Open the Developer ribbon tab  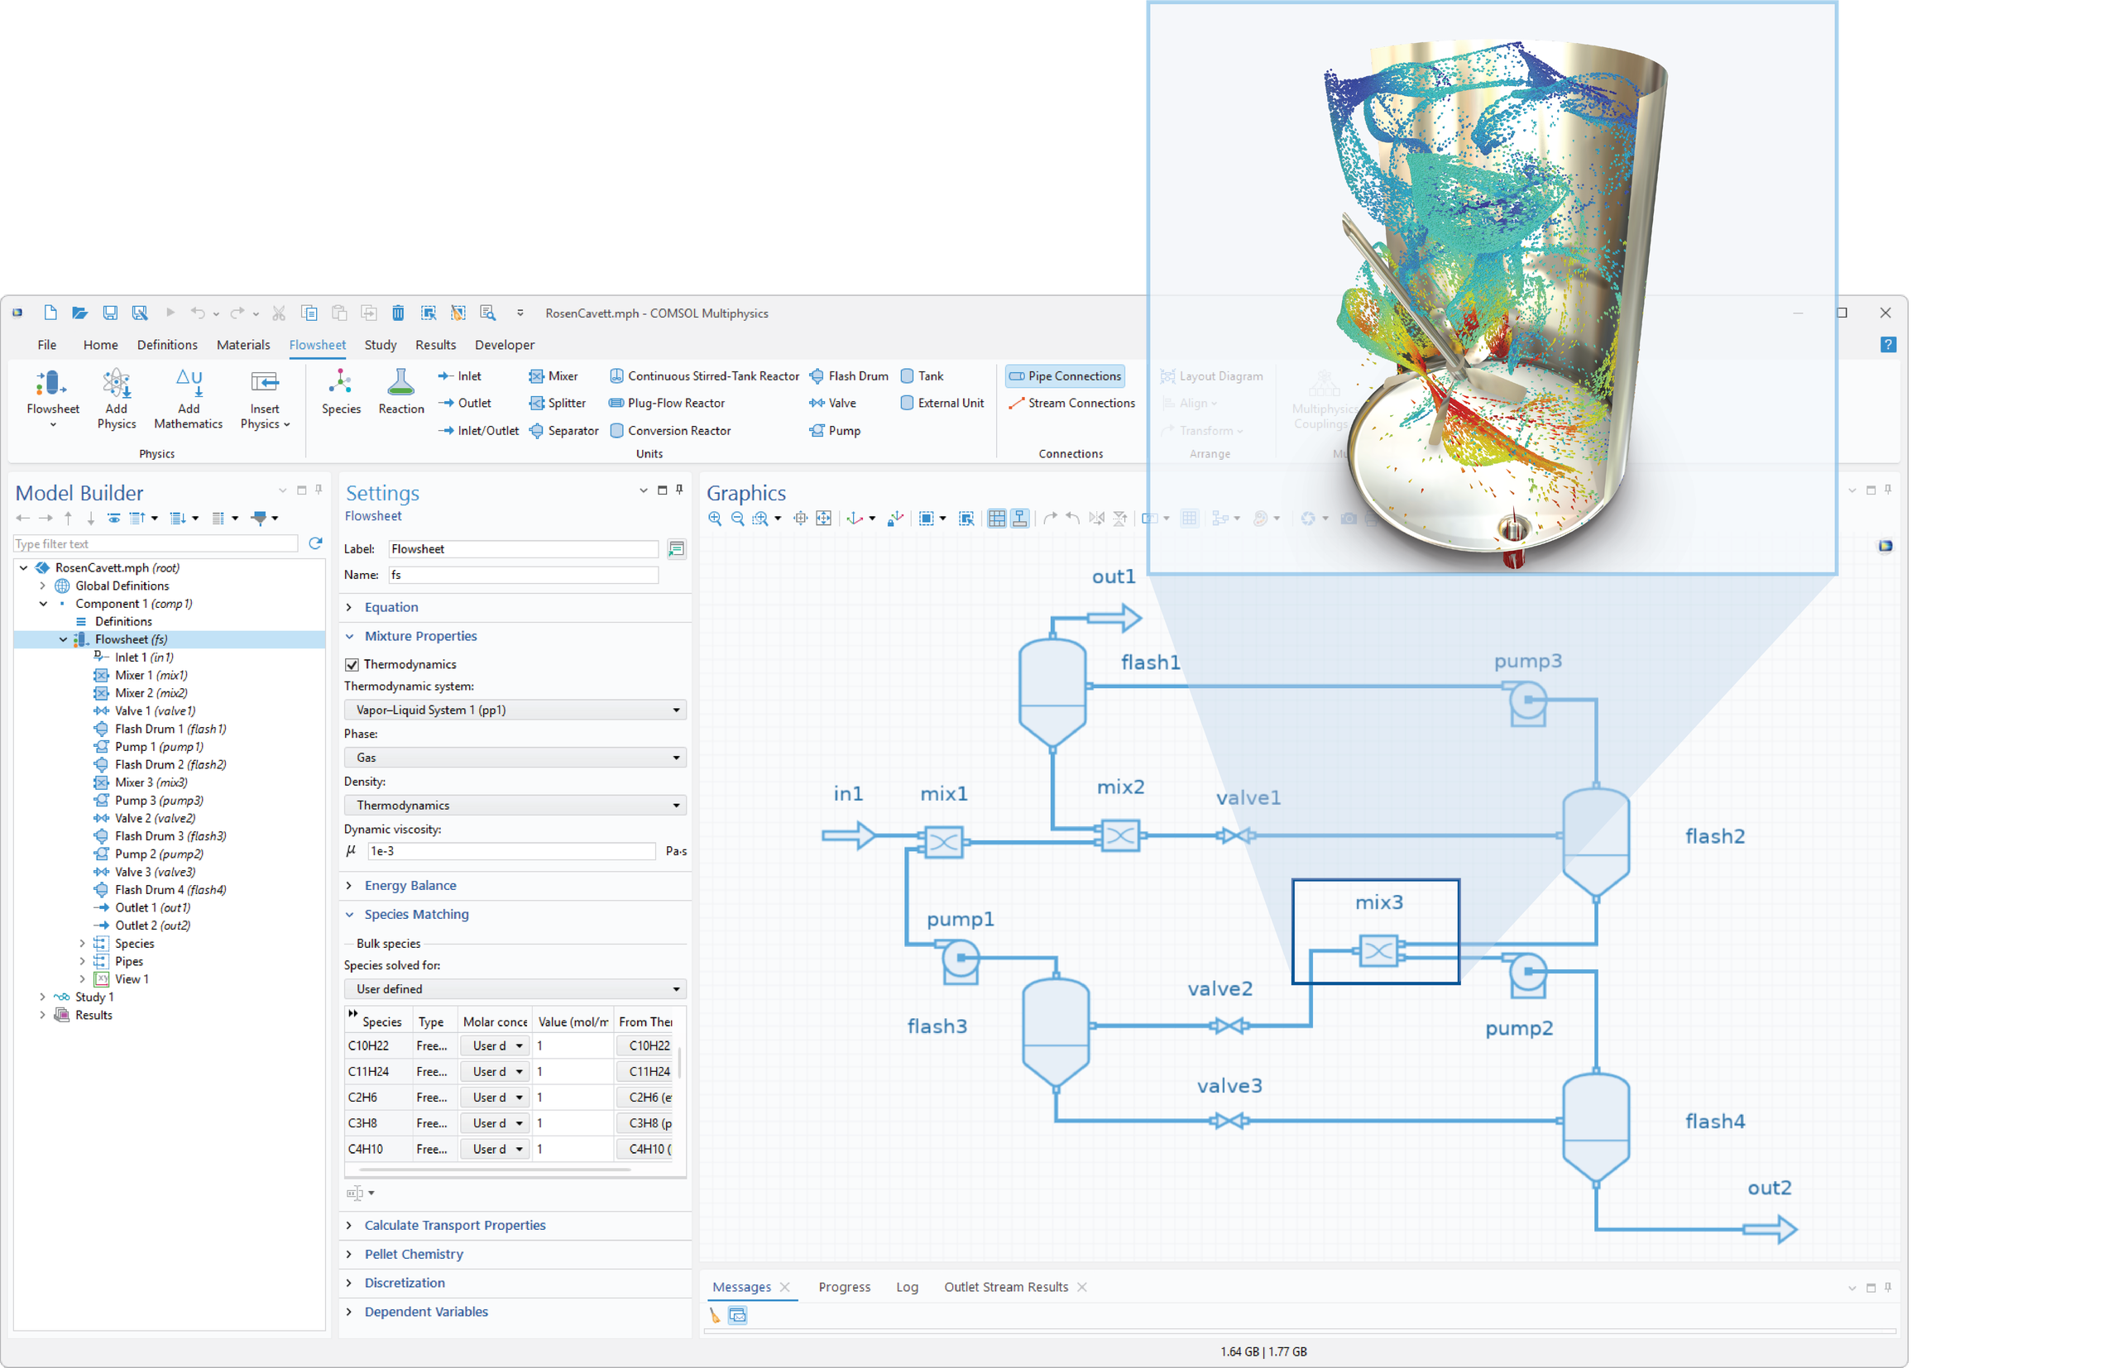pyautogui.click(x=505, y=345)
